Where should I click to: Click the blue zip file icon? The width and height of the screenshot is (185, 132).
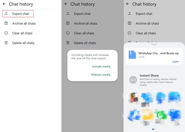point(132,55)
